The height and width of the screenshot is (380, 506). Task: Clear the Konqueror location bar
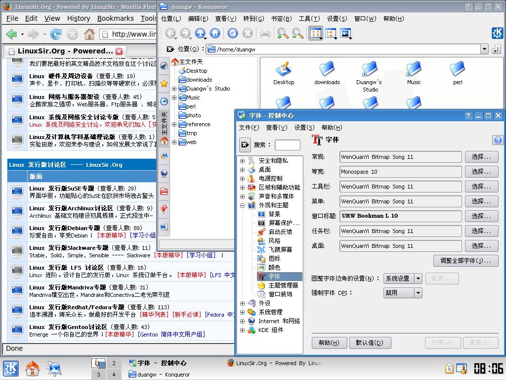170,49
